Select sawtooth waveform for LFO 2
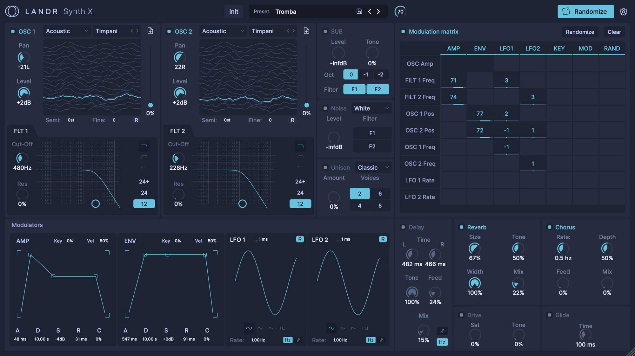The width and height of the screenshot is (635, 356). [354, 328]
